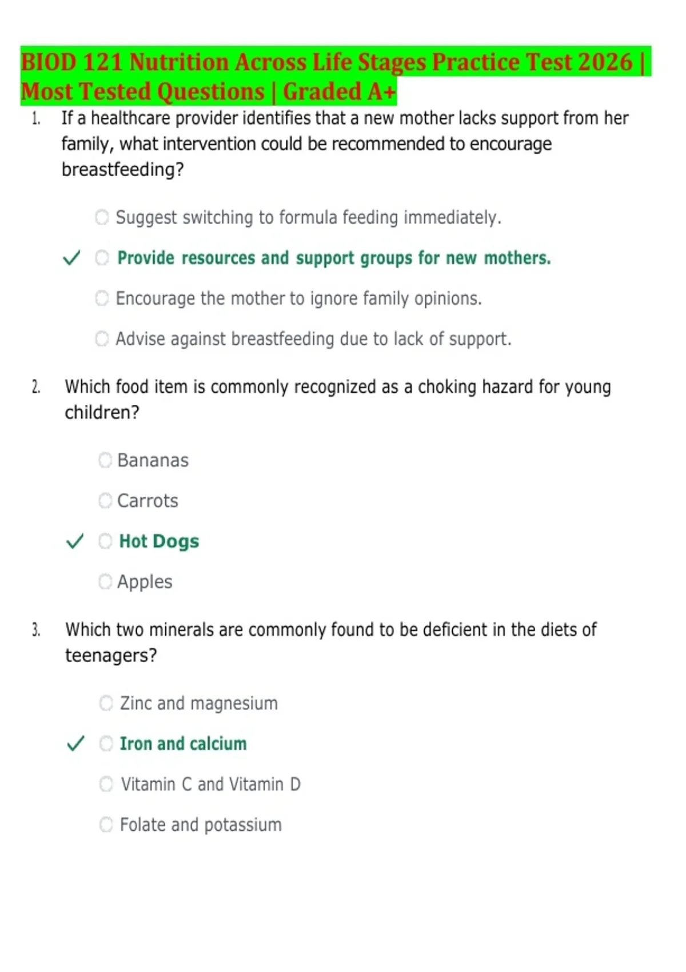Click green checkmark beside support groups answer
The height and width of the screenshot is (972, 686).
[71, 258]
